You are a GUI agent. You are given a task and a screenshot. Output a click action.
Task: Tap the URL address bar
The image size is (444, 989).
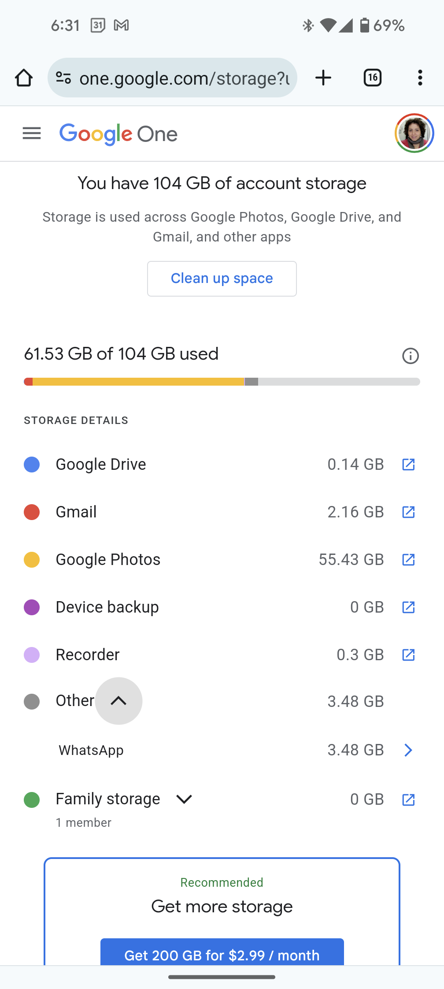tap(184, 78)
